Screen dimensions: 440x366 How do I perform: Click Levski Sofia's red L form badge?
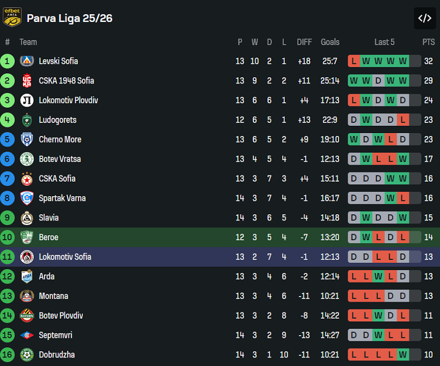(x=354, y=61)
